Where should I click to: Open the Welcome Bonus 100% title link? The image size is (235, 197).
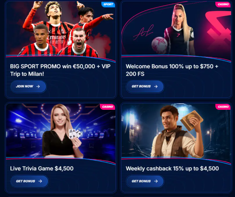[x=172, y=70]
